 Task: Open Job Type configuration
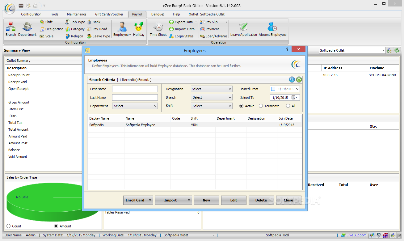coord(75,22)
